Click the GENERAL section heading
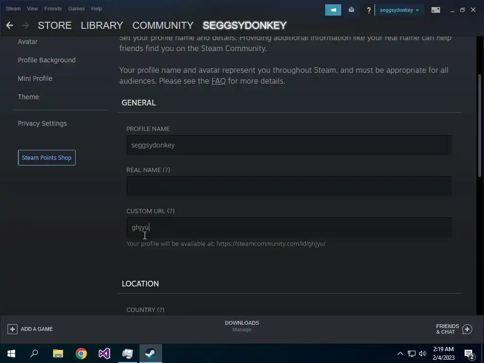The height and width of the screenshot is (363, 484). (138, 103)
